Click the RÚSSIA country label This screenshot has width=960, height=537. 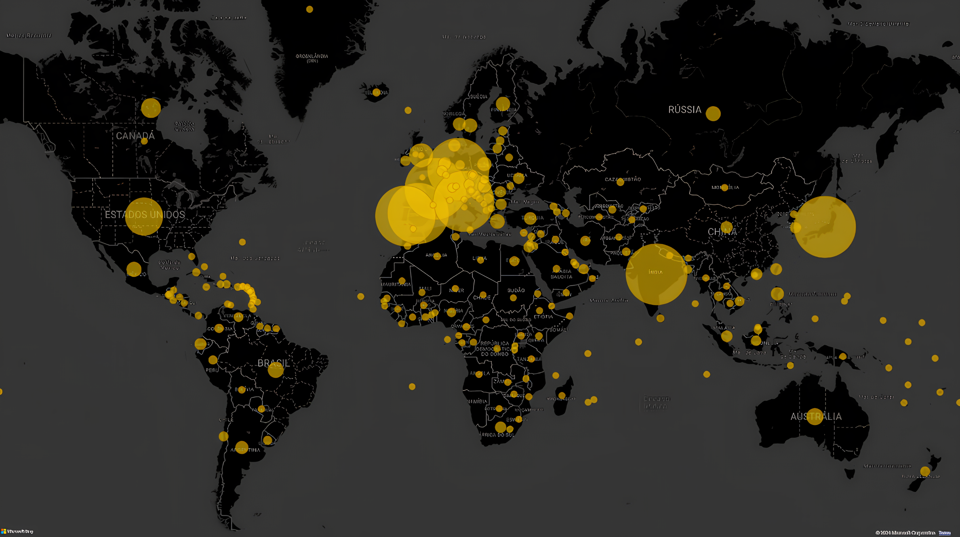[685, 109]
